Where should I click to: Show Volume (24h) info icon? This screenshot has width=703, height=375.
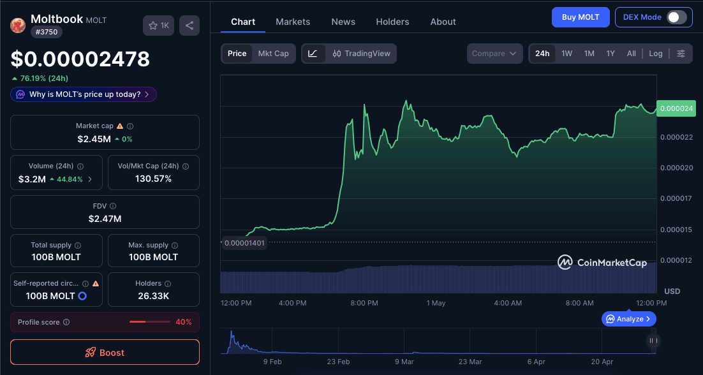pyautogui.click(x=80, y=166)
